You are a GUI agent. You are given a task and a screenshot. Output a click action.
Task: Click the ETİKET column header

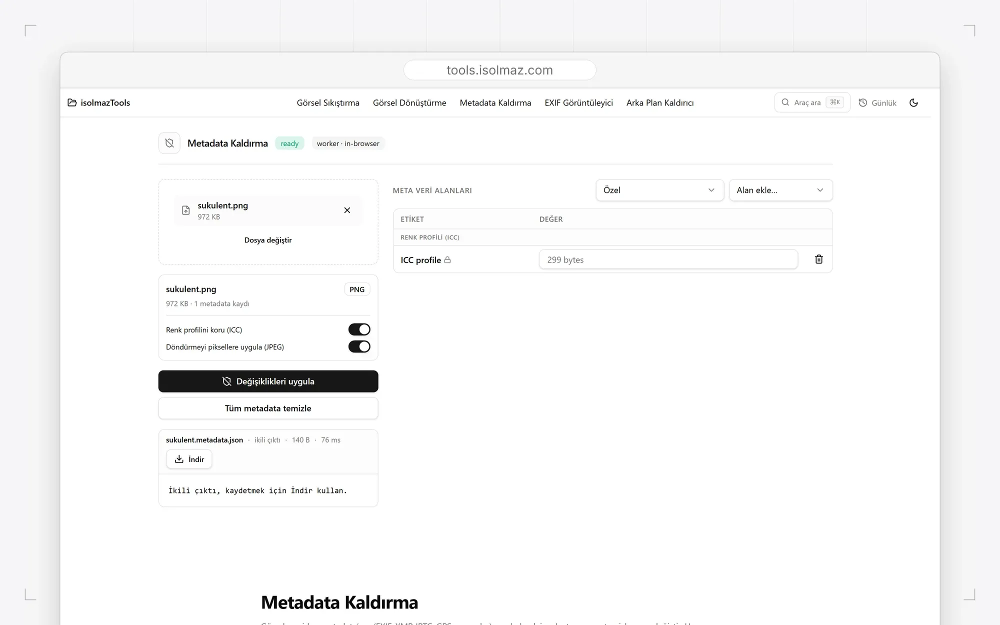412,219
